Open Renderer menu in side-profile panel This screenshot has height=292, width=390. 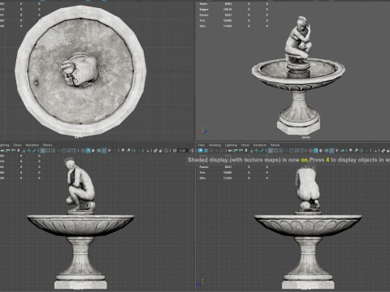pyautogui.click(x=32, y=145)
